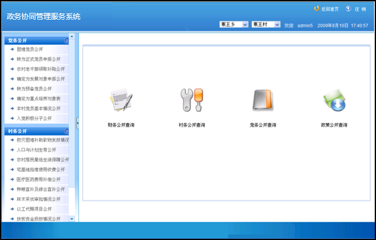Click the 返回首页 text link
The height and width of the screenshot is (240, 376).
[330, 9]
